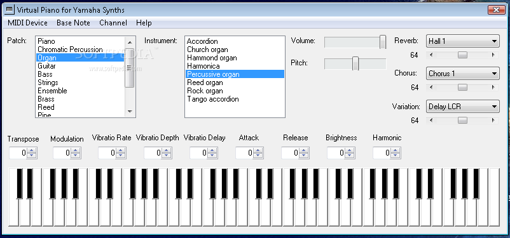Click right arrow of Reverb level scrollbar

click(493, 55)
